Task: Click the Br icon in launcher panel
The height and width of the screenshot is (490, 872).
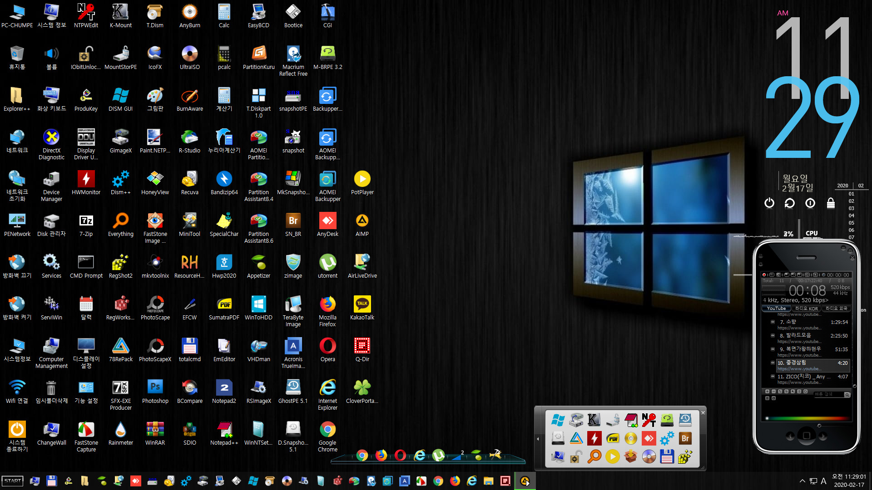Action: click(x=685, y=438)
